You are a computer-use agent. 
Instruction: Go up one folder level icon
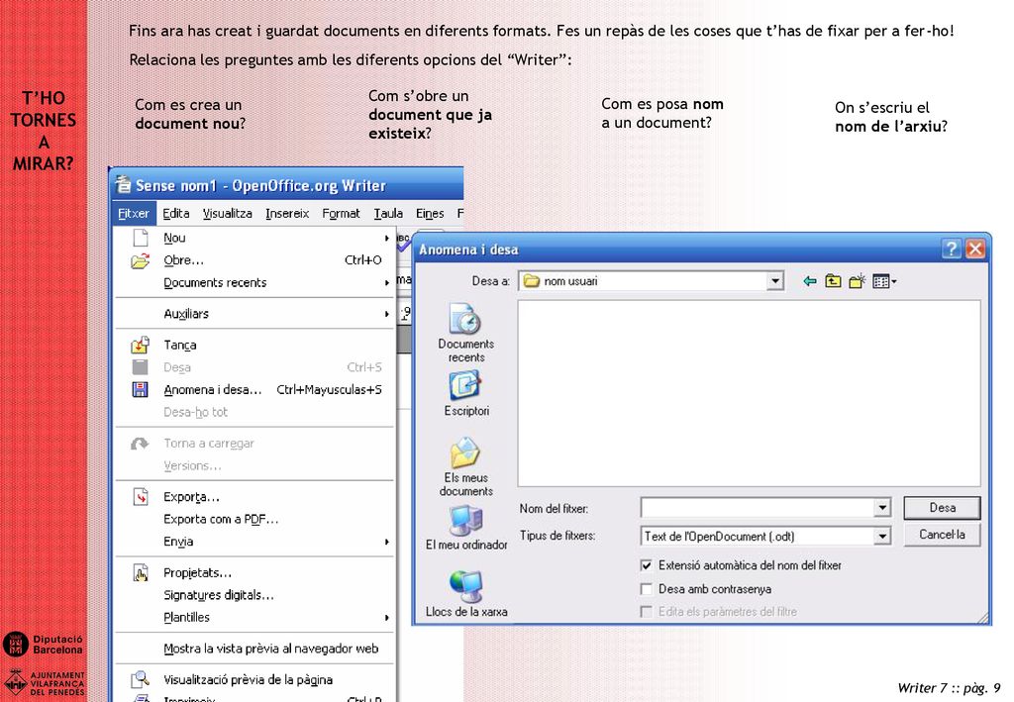833,281
